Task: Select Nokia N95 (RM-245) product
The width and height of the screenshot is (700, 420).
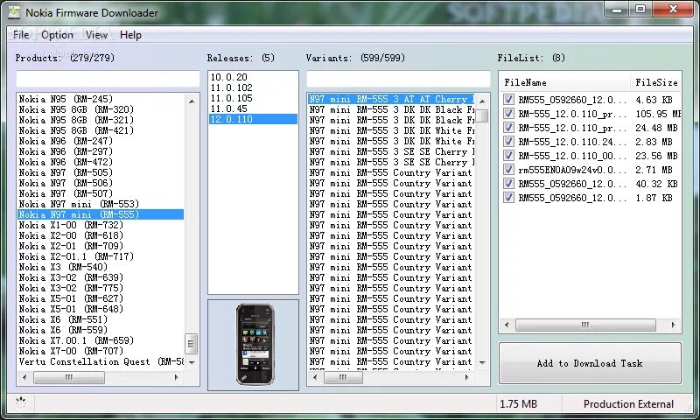Action: (101, 99)
